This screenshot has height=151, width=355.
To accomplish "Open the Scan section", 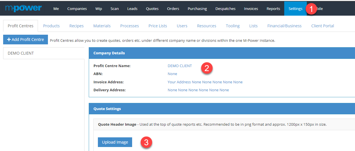I will [x=114, y=9].
